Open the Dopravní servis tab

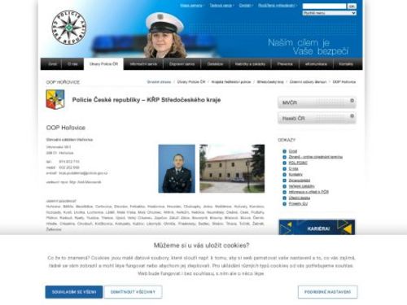(182, 64)
